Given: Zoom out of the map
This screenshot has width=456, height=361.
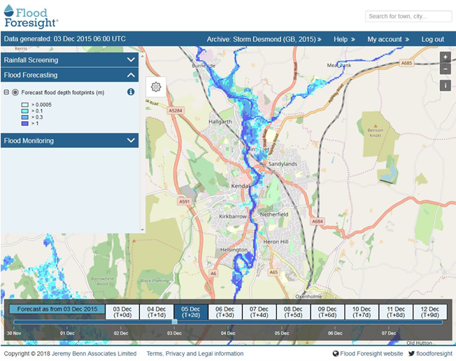Looking at the screenshot, I should tap(446, 68).
